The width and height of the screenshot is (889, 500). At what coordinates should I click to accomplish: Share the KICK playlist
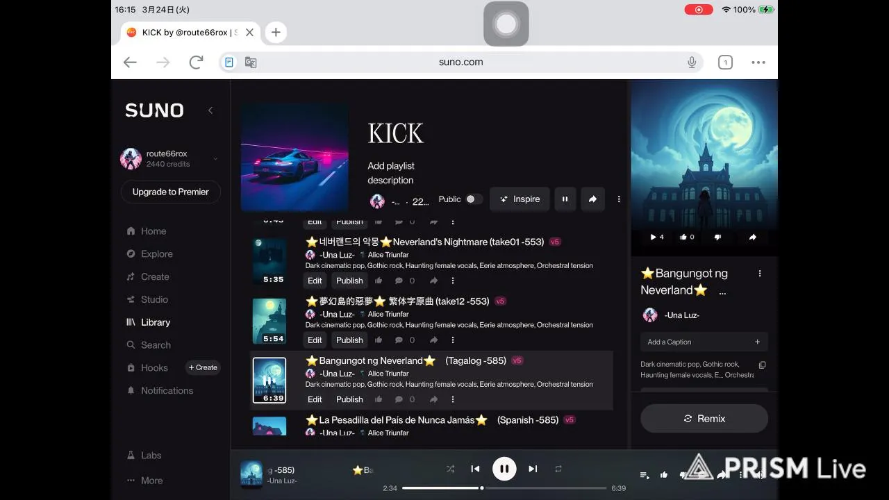592,199
